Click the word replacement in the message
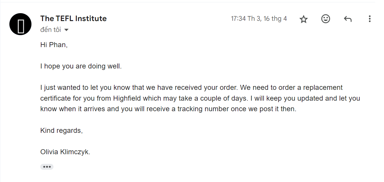384x182 pixels. click(x=323, y=88)
